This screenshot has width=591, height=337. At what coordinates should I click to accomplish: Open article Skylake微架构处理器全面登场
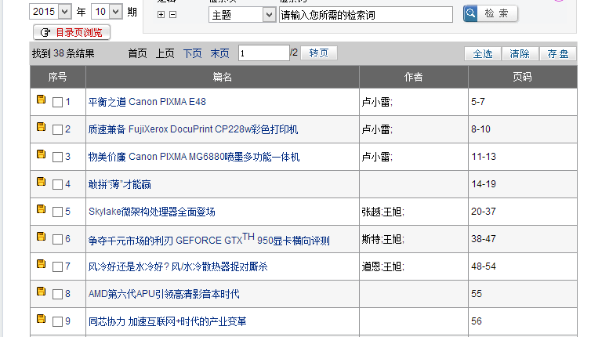point(152,212)
